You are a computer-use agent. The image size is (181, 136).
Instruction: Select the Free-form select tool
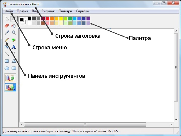point(7,19)
